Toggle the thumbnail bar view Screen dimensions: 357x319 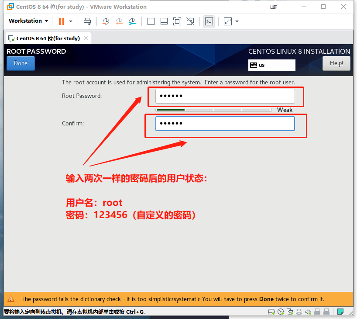coord(164,21)
